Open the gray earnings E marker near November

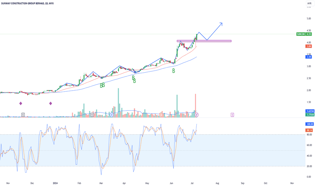pos(23,115)
